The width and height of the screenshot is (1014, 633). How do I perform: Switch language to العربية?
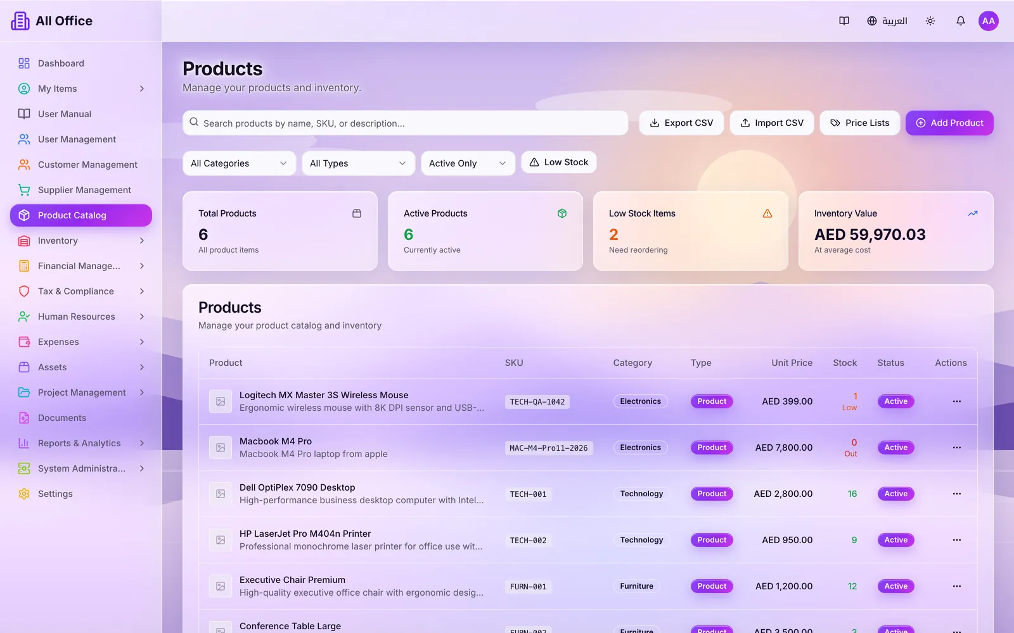[x=887, y=21]
